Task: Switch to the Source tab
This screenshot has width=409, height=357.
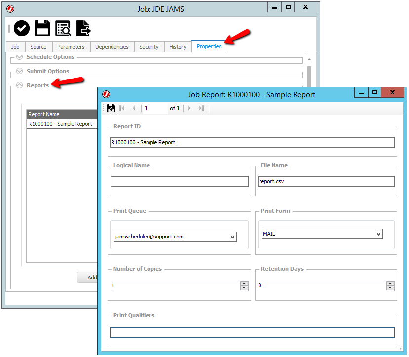Action: (x=38, y=47)
